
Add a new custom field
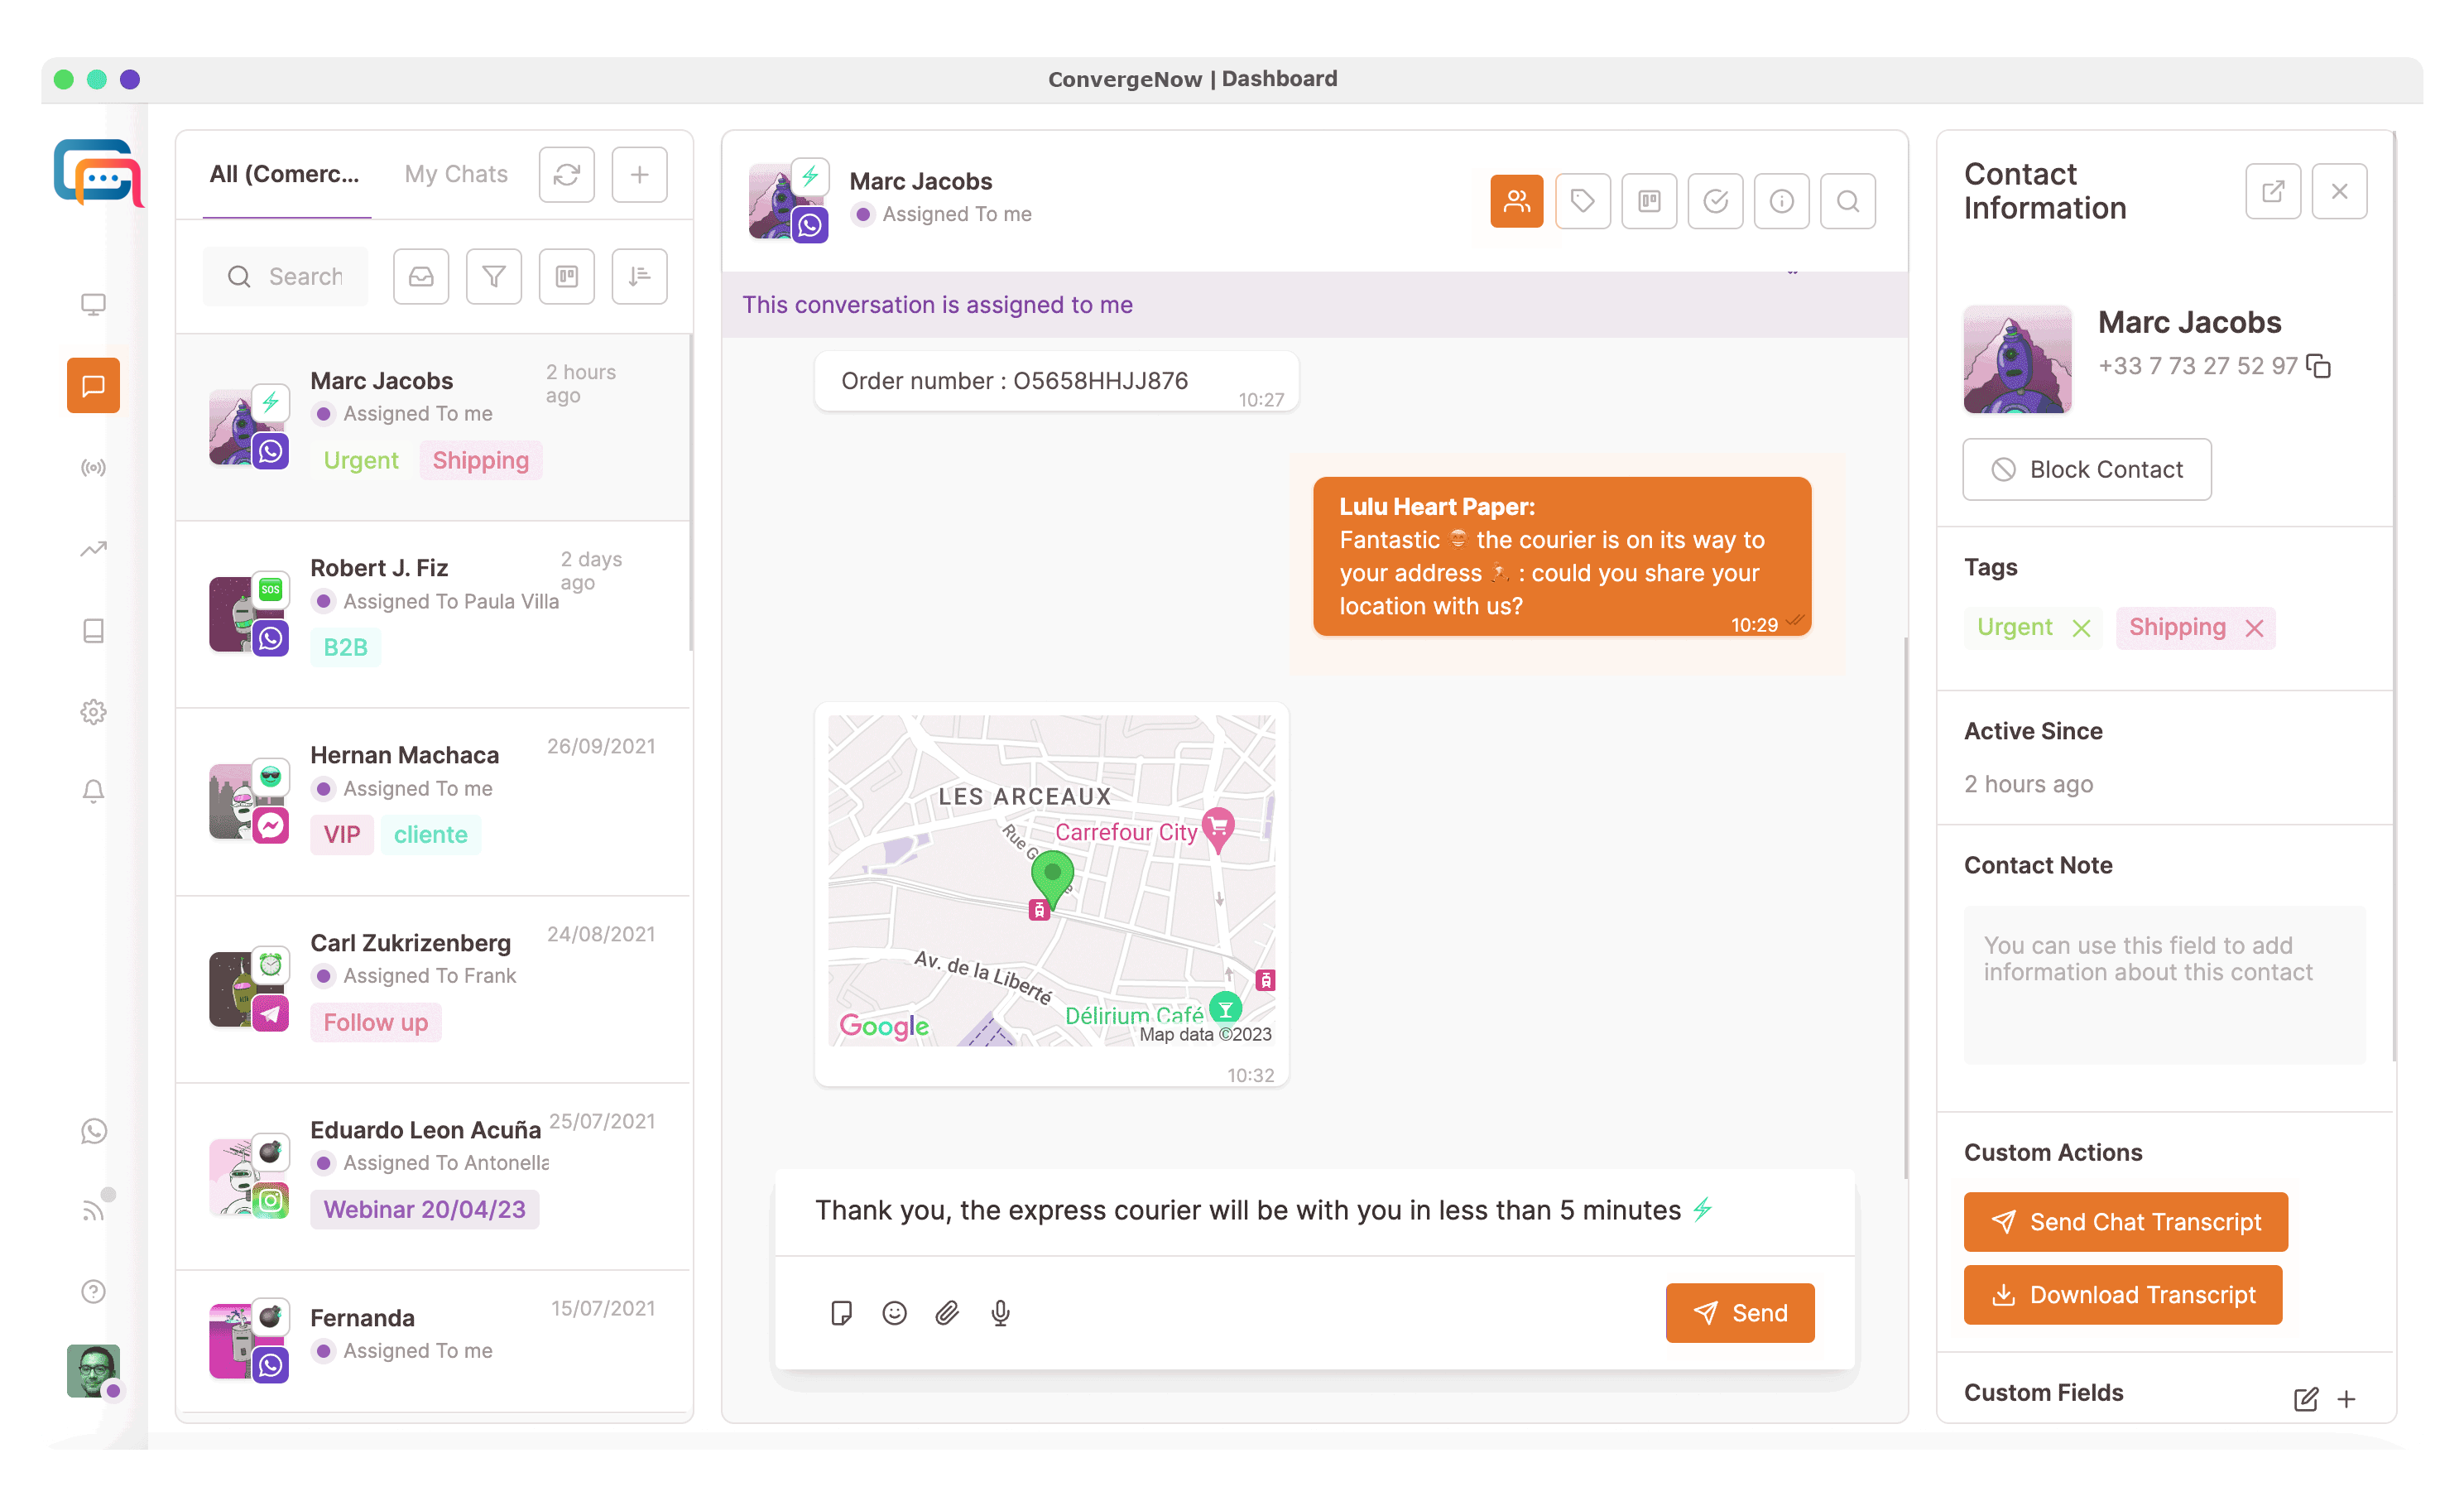pyautogui.click(x=2346, y=1399)
